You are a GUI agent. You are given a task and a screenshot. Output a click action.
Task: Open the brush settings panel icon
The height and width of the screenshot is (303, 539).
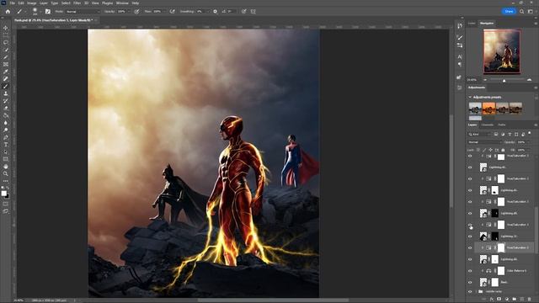point(48,11)
